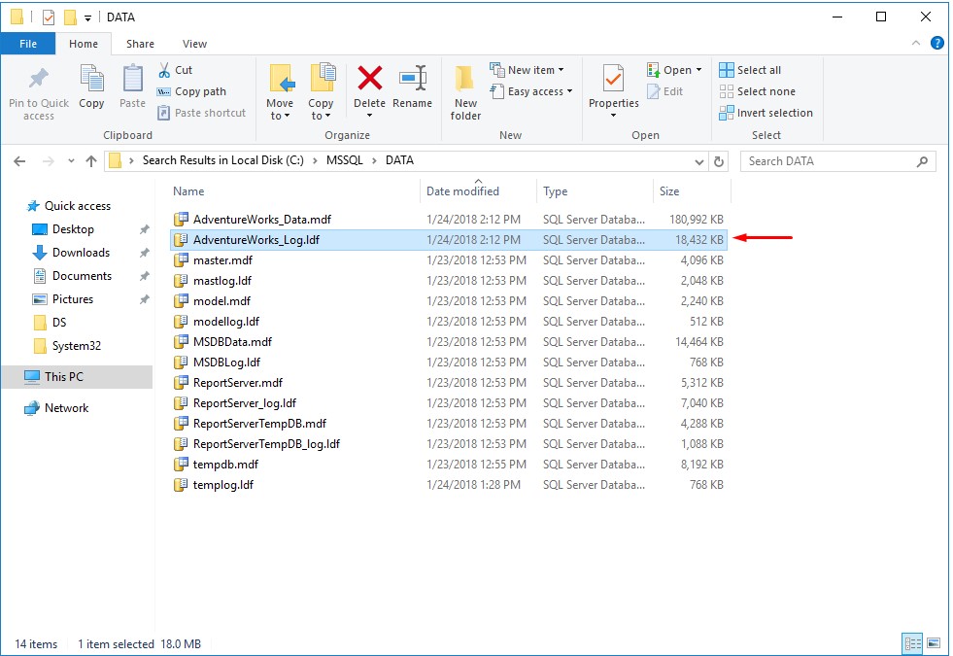Image resolution: width=953 pixels, height=656 pixels.
Task: Click the Cut scissors icon
Action: [164, 70]
